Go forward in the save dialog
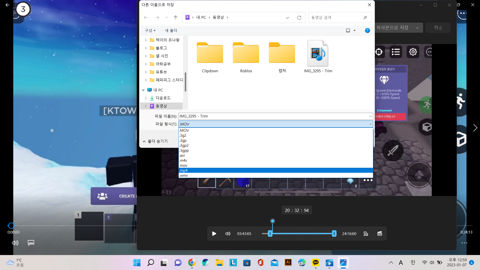The image size is (480, 270). (157, 17)
